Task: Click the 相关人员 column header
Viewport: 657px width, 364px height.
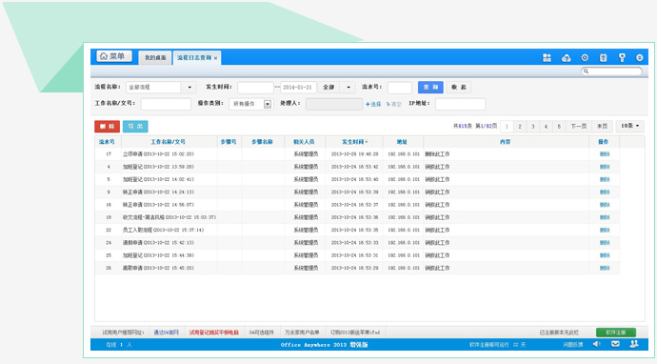Action: pyautogui.click(x=304, y=142)
